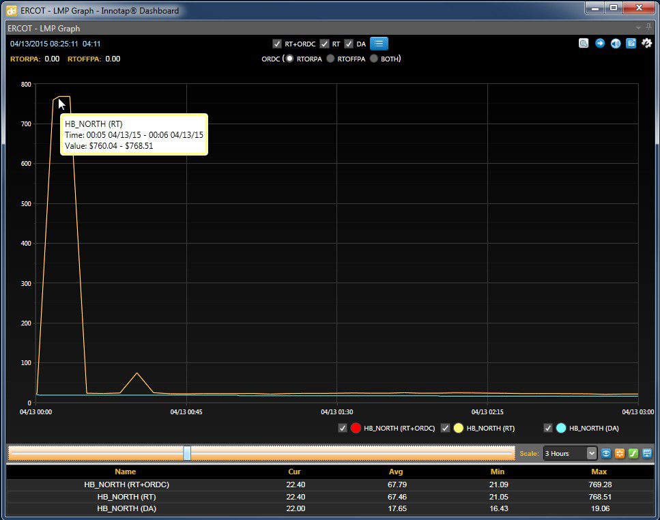Select the RTOFFPA radio button

point(330,59)
